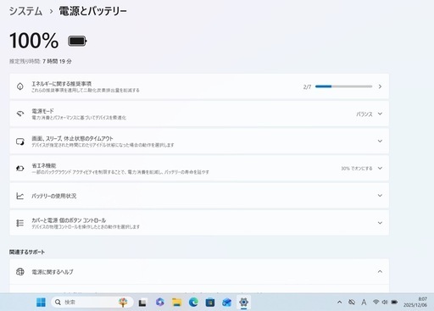Click the '2/7' recommendations count

point(307,87)
